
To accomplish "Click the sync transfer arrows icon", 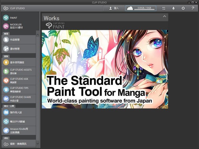I will click(164, 8).
